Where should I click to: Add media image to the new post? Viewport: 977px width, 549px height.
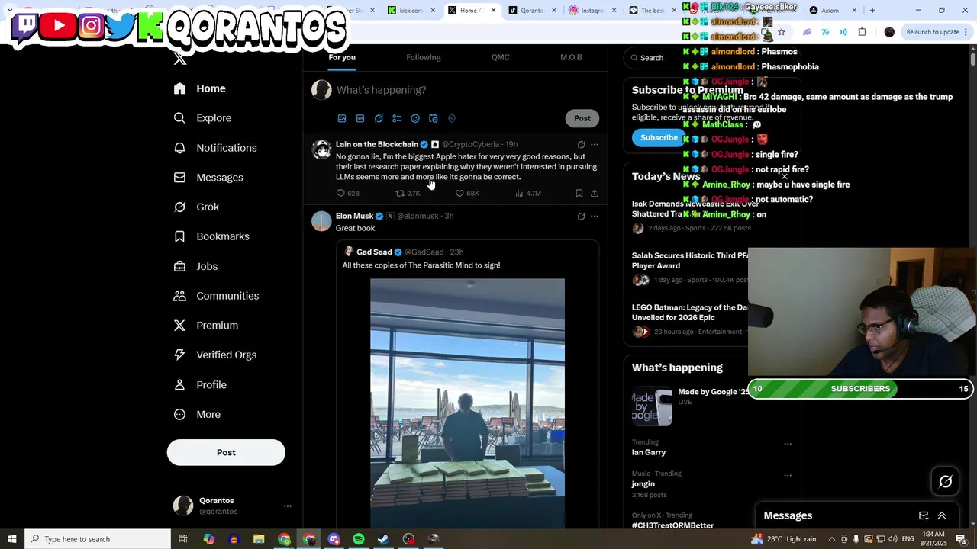[342, 119]
